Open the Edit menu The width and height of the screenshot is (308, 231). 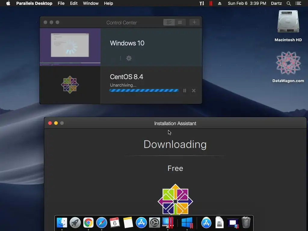74,3
